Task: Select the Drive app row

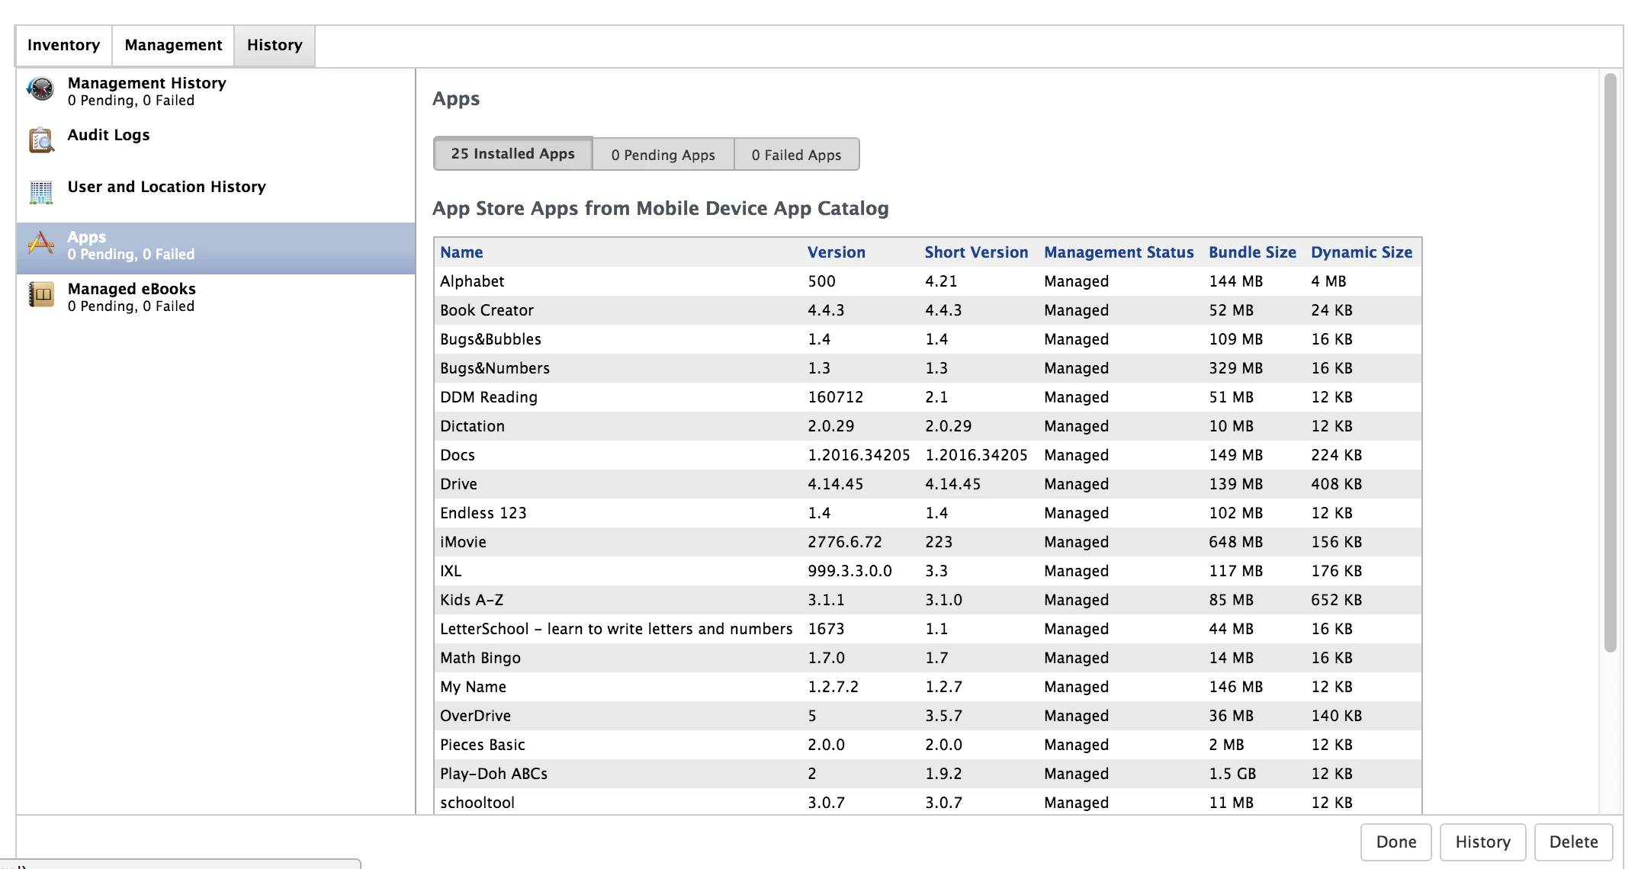Action: (x=927, y=484)
